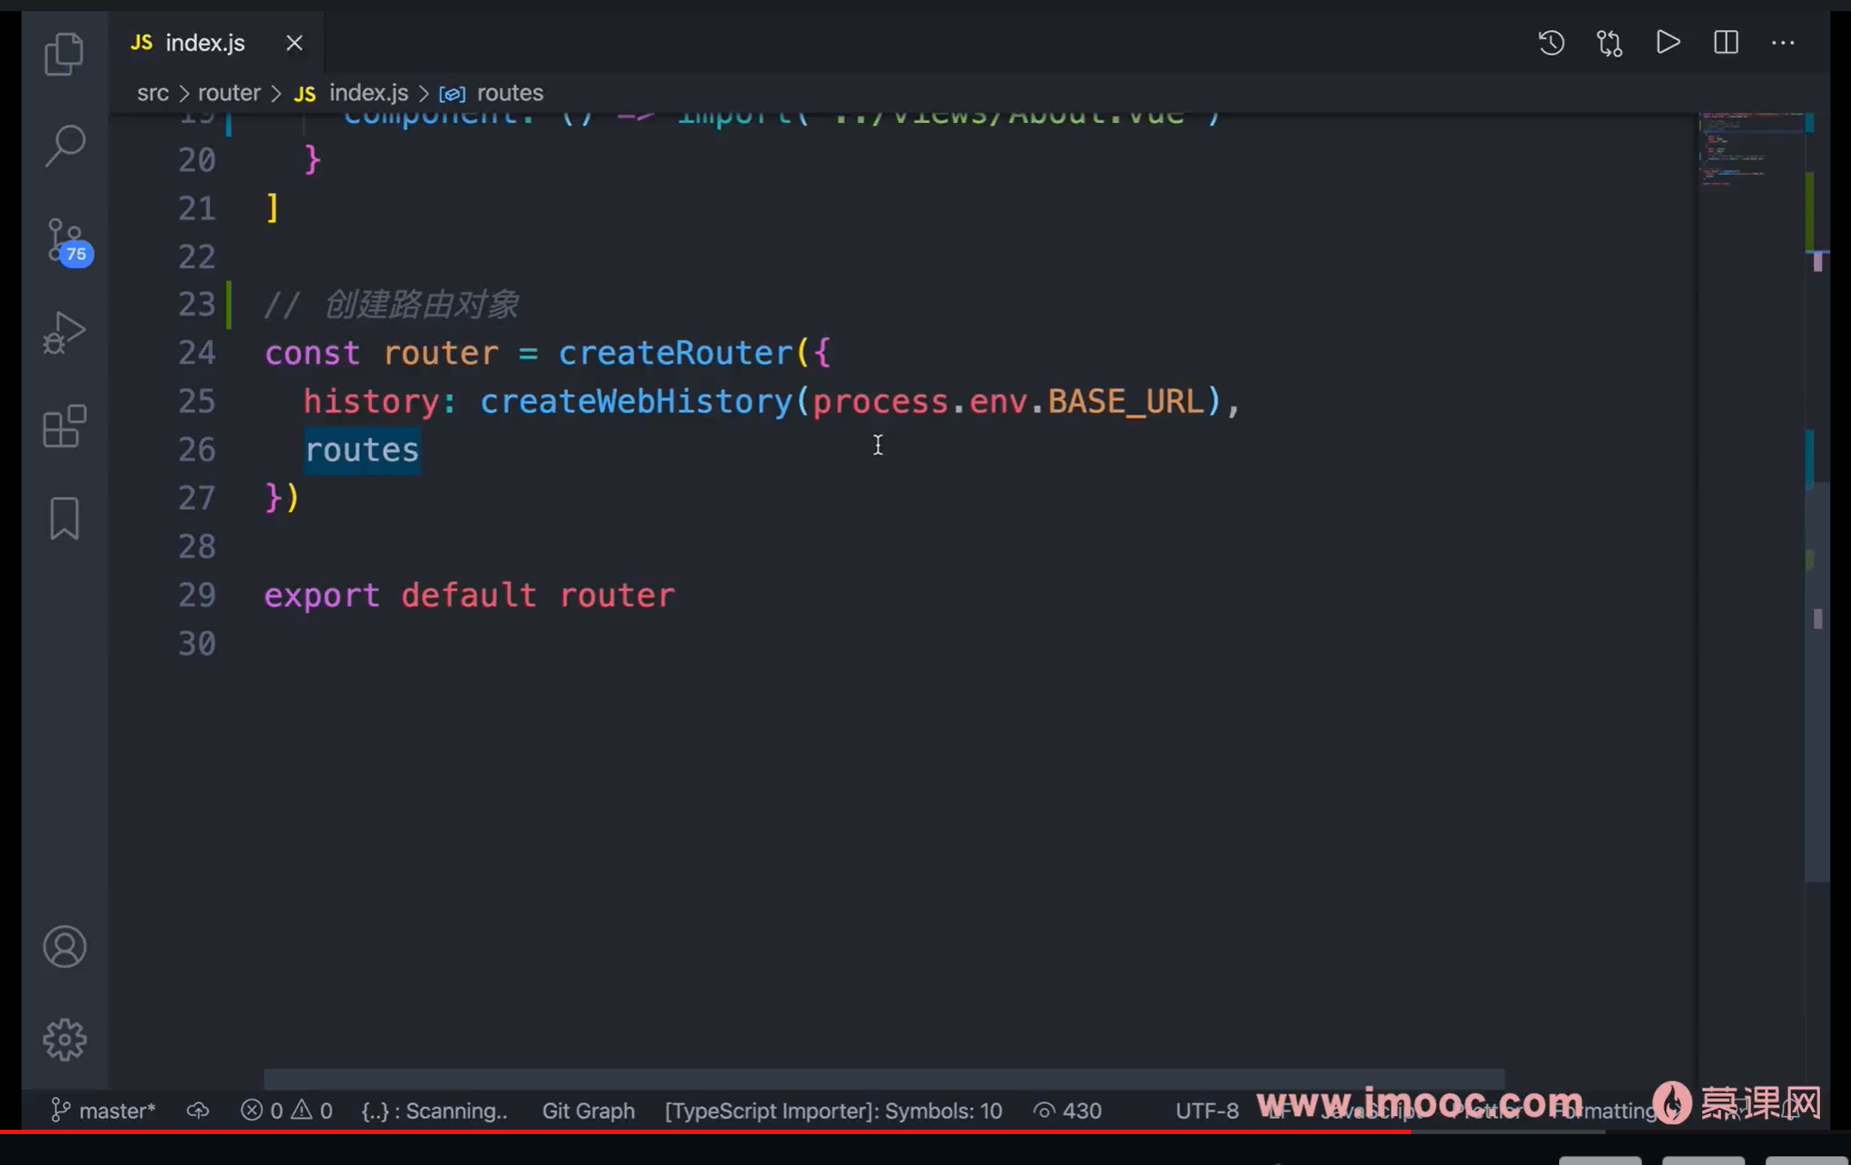The width and height of the screenshot is (1851, 1165).
Task: Split the editor to the right
Action: [x=1725, y=42]
